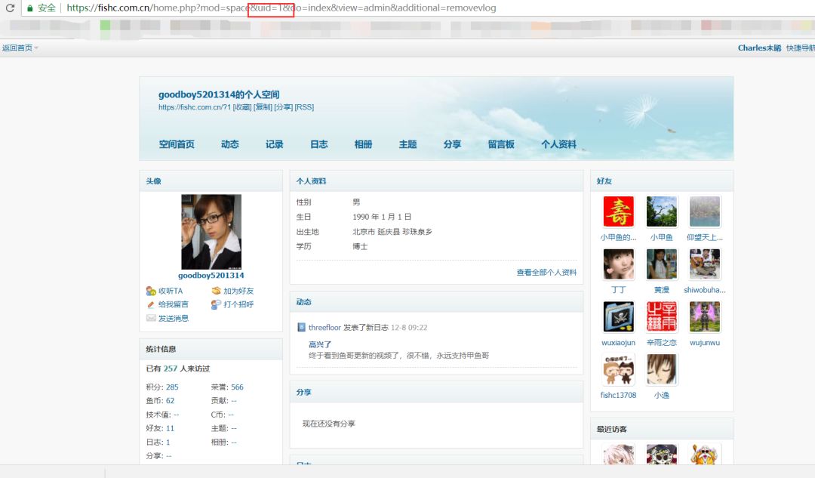Click the 给我留言 pencil icon
This screenshot has height=478, width=815.
pyautogui.click(x=151, y=304)
